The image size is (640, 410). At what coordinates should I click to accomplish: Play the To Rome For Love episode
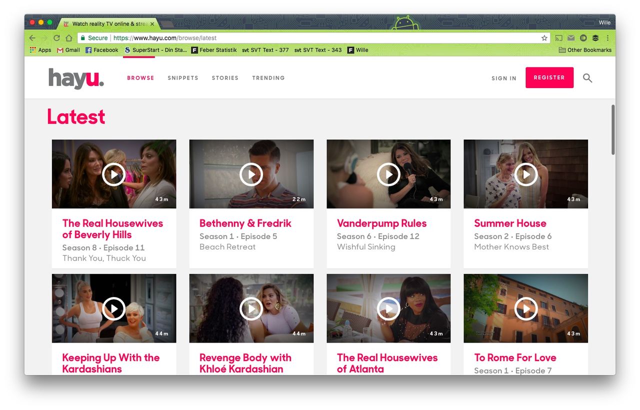[x=526, y=309]
